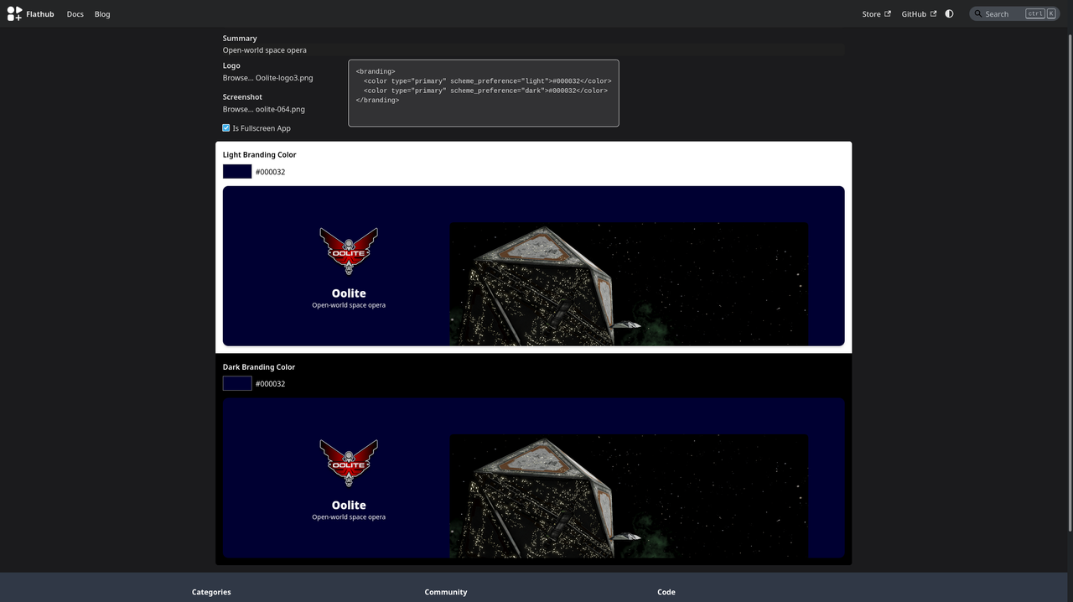The height and width of the screenshot is (602, 1073).
Task: Browse for the Logo file Oolite-logo3.png
Action: 268,78
